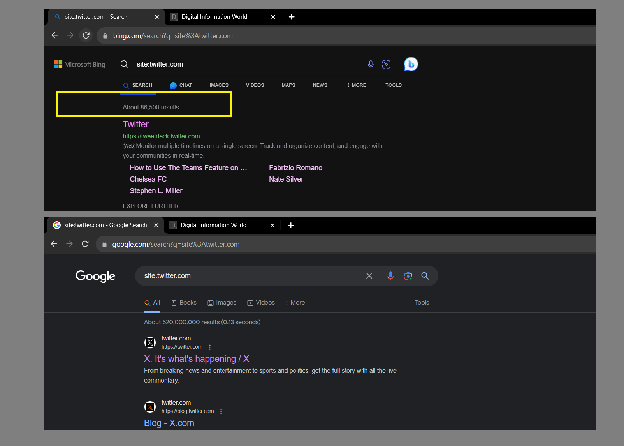Click the Microsoft Bing logo
Viewport: 624px width, 446px height.
click(x=80, y=64)
